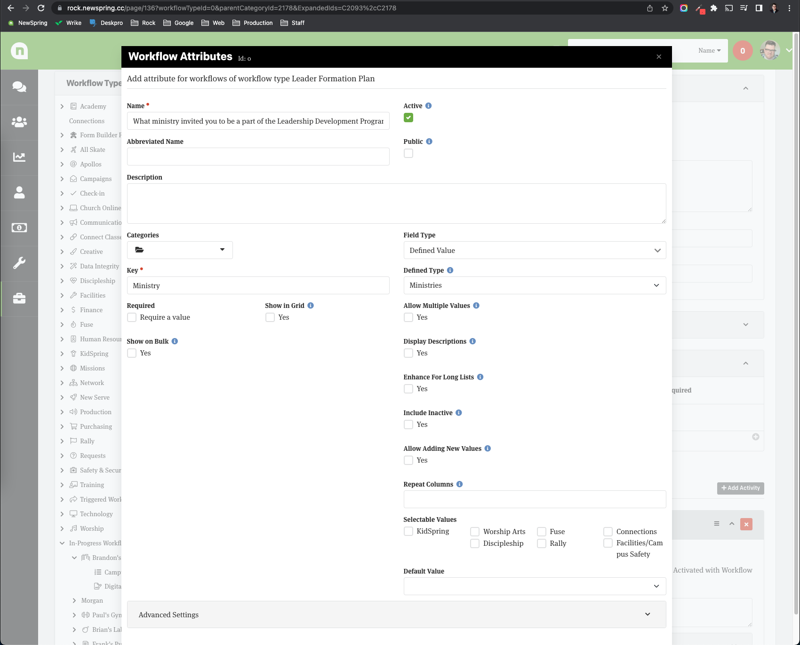Viewport: 800px width, 645px height.
Task: Click the info icon next to Active
Action: [428, 106]
